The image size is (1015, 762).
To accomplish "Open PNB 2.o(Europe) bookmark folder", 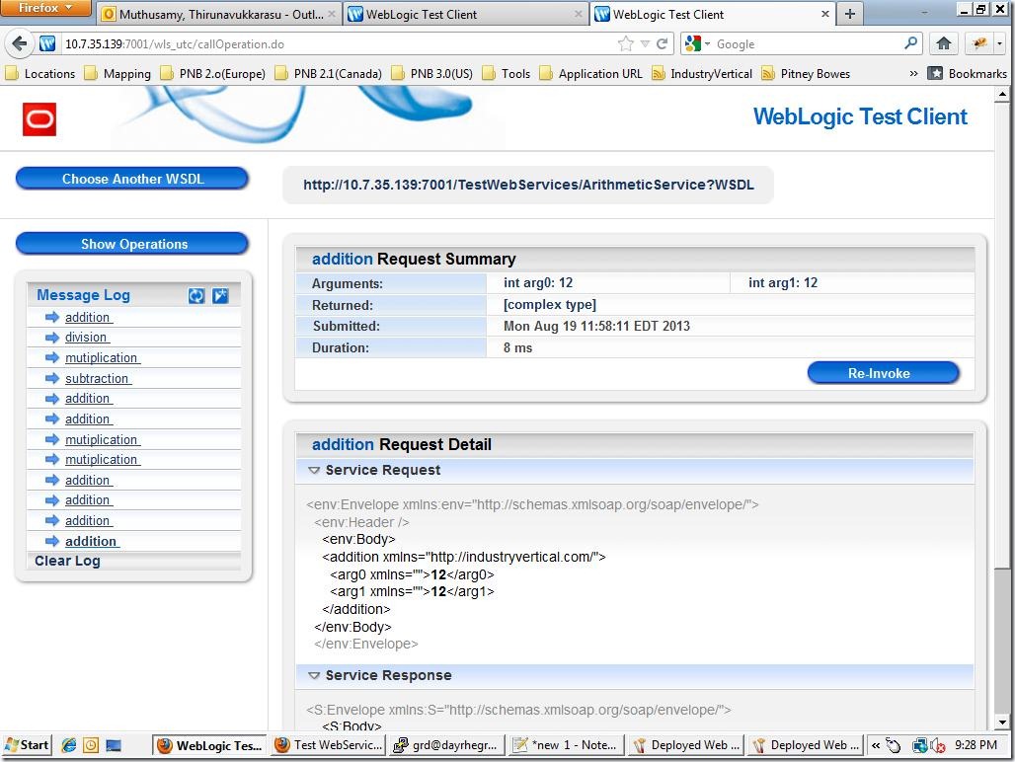I will [x=213, y=74].
